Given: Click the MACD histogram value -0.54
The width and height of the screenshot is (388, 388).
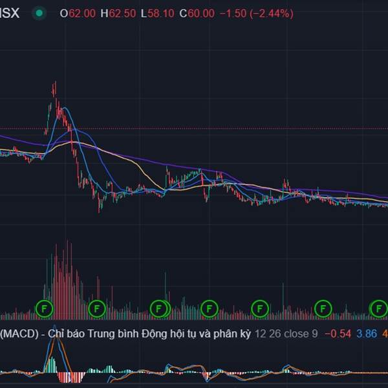Looking at the screenshot, I should pyautogui.click(x=338, y=334).
